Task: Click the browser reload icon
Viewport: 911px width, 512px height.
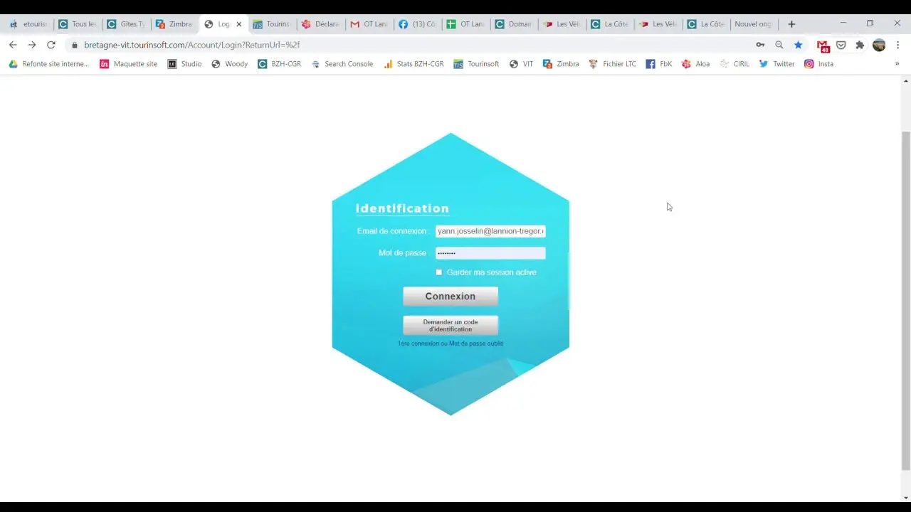Action: click(x=51, y=45)
